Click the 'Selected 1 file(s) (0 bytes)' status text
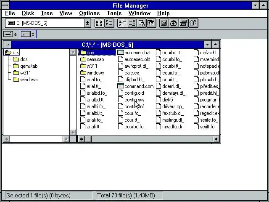This screenshot has width=269, height=202. (38, 195)
